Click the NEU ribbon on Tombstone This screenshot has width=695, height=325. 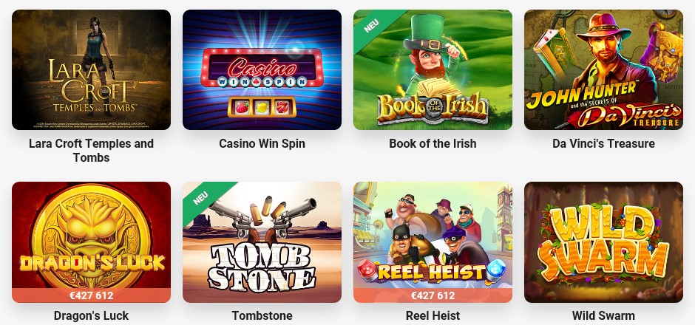pos(201,197)
